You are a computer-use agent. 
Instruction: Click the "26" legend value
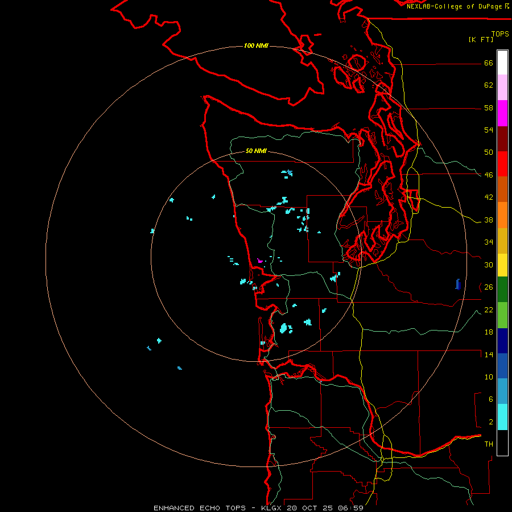[489, 287]
